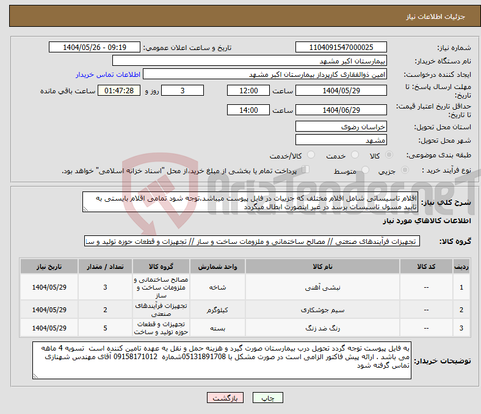Viewport: 481px width, 414px height.
Task: Click the تعداد / مقدار column header
Action: click(105, 266)
